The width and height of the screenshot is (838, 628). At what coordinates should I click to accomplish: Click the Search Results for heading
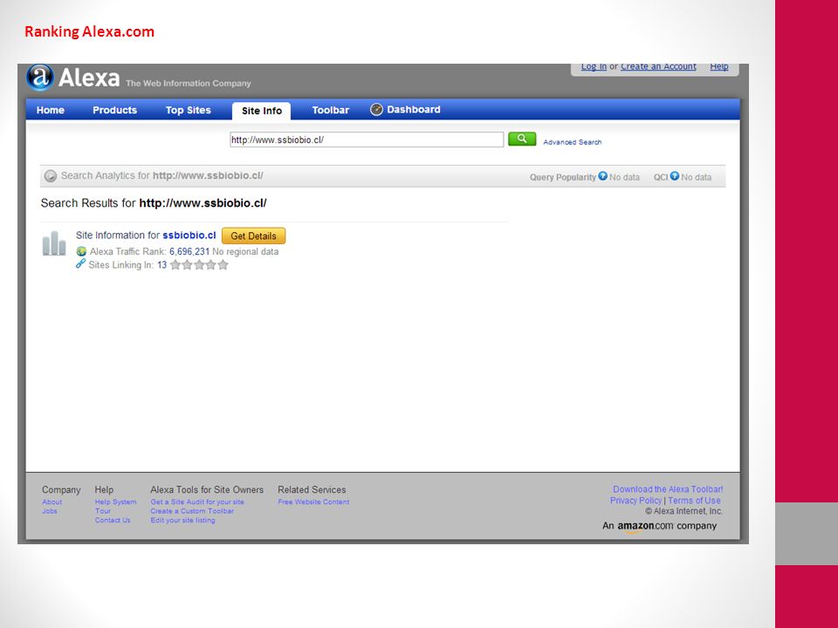click(x=154, y=203)
